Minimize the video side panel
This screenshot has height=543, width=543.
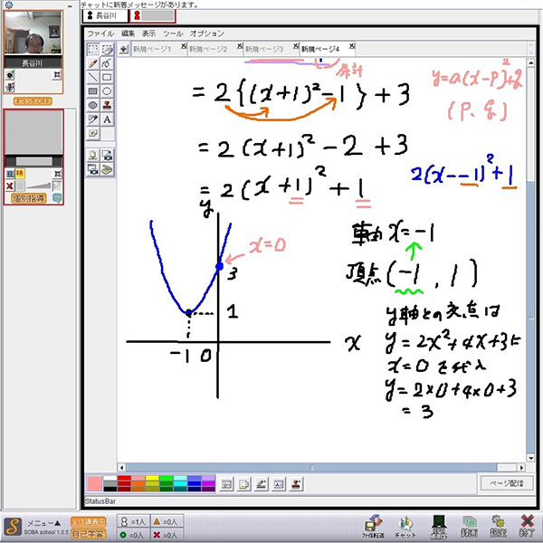[70, 6]
